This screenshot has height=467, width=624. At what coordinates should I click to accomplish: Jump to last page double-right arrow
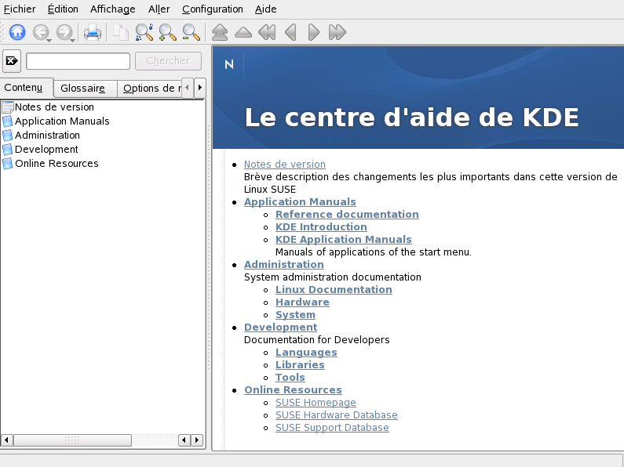pos(337,32)
